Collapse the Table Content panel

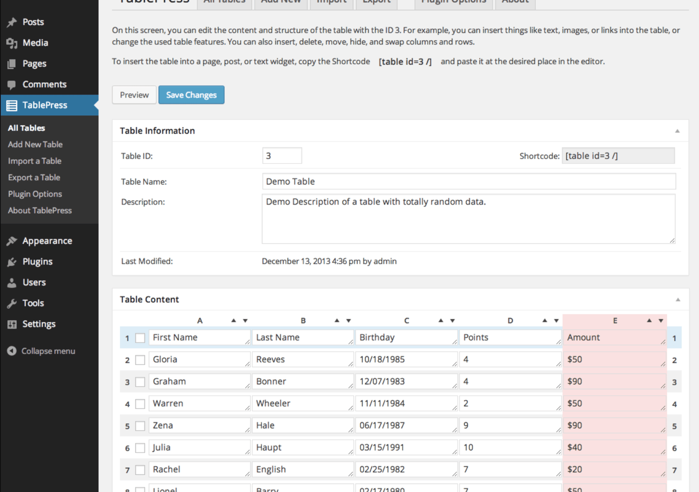pyautogui.click(x=678, y=300)
